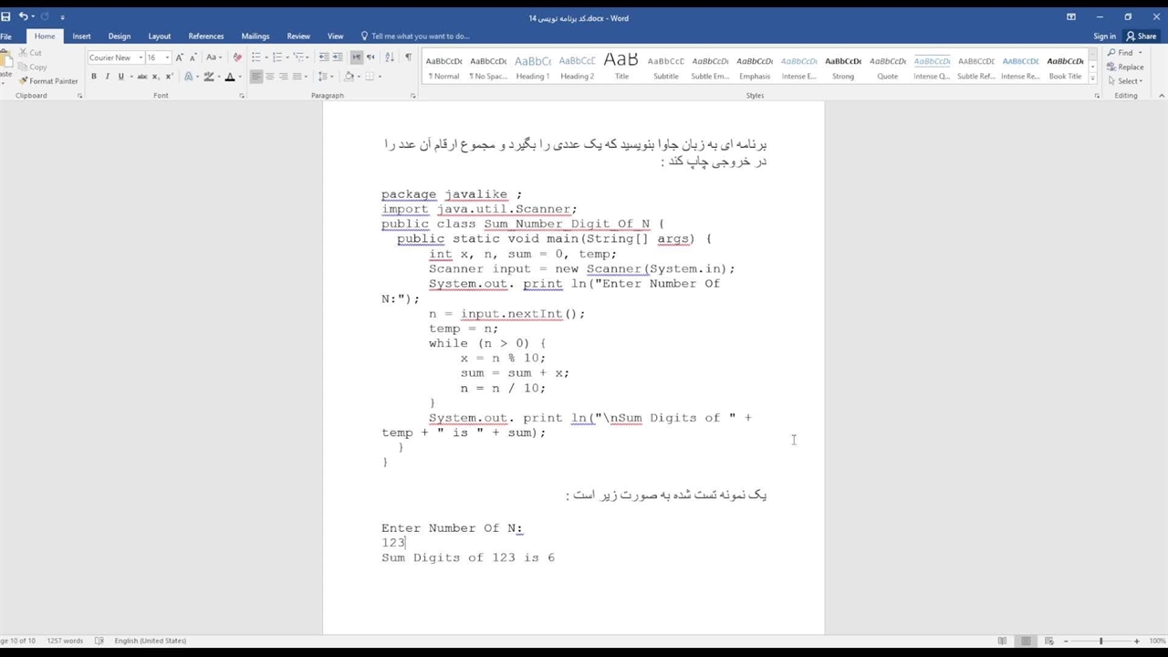Increase indent of the paragraph
This screenshot has height=657, width=1168.
point(338,57)
